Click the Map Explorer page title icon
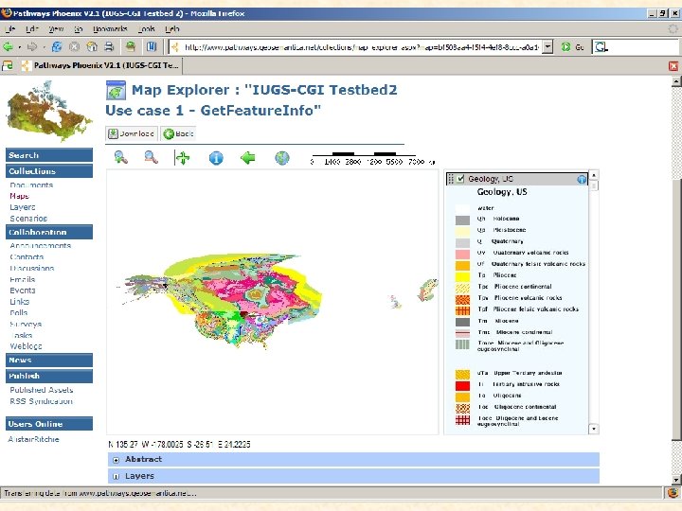 click(x=116, y=91)
